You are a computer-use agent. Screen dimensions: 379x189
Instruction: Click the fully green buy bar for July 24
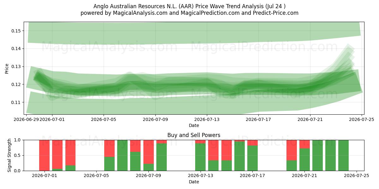[344, 155]
